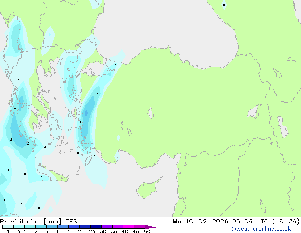The image size is (301, 233).
Task: Click the legend value '35'
Action: [114, 231]
